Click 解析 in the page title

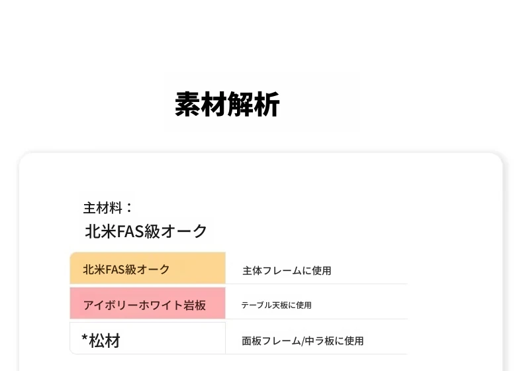pyautogui.click(x=254, y=105)
